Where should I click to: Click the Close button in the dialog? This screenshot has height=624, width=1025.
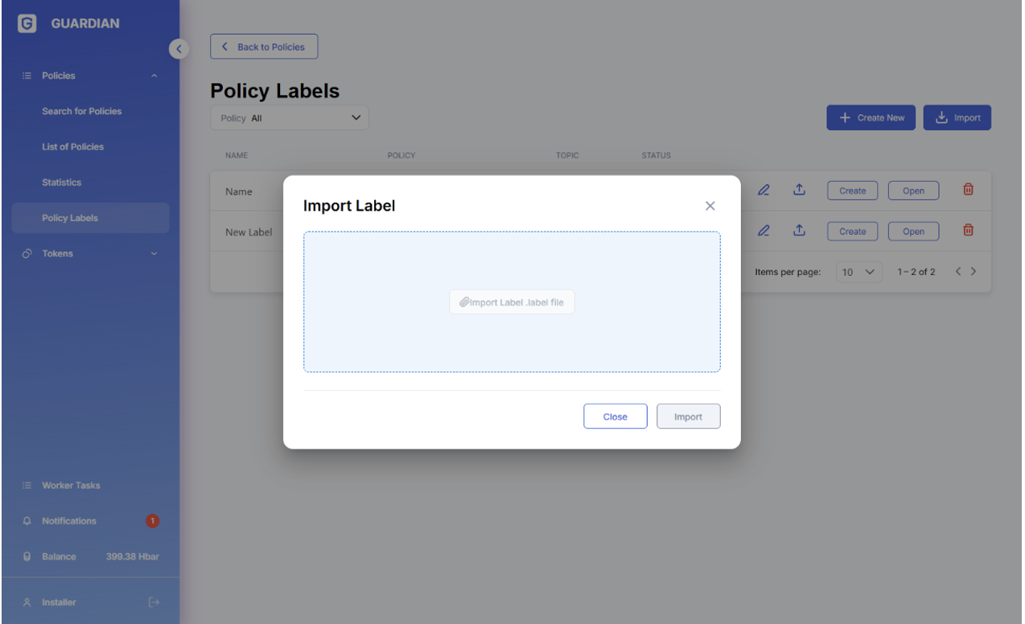pos(615,417)
